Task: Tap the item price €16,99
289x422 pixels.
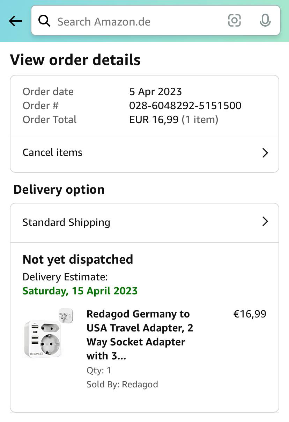Action: (x=250, y=314)
